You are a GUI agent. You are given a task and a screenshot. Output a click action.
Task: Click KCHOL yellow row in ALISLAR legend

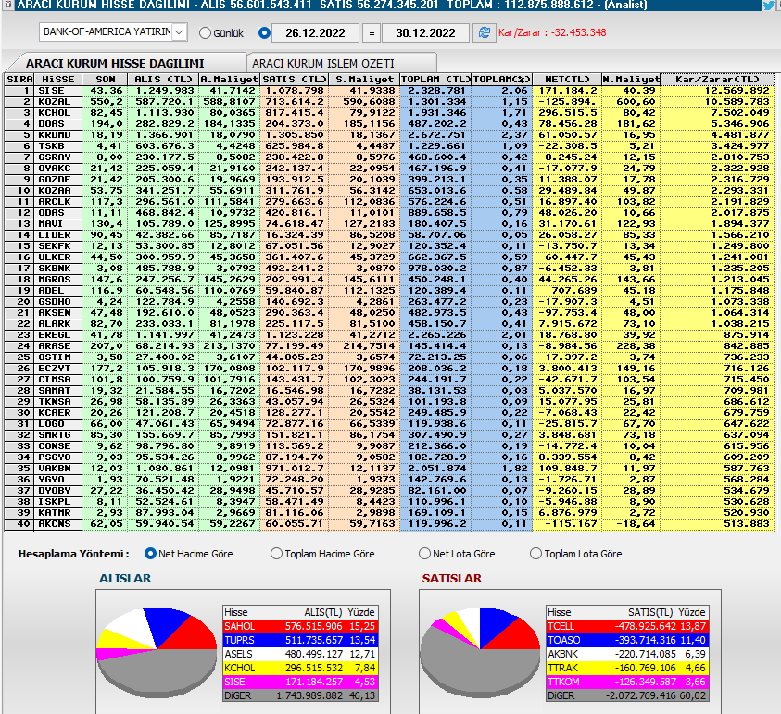tap(300, 669)
